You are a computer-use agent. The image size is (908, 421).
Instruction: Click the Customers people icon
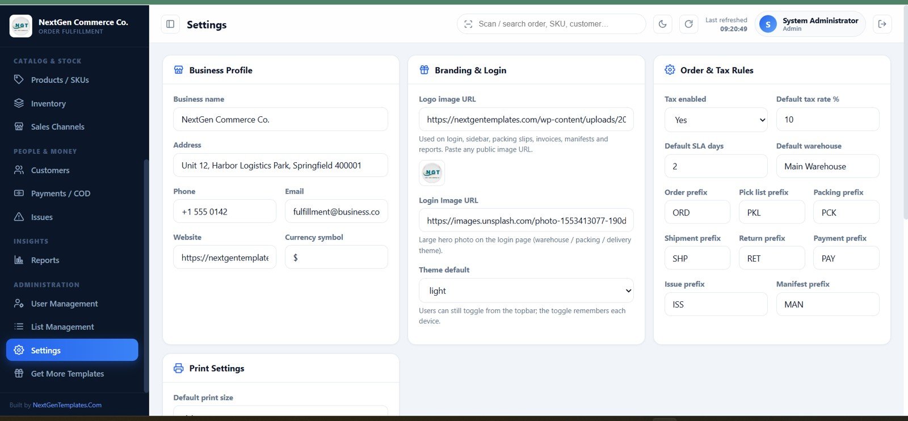pos(19,170)
